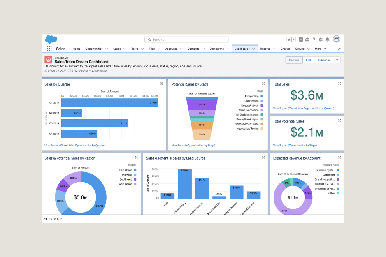Open Salesforce Help via question mark icon
Viewport: 386px width, 257px height.
pyautogui.click(x=314, y=39)
